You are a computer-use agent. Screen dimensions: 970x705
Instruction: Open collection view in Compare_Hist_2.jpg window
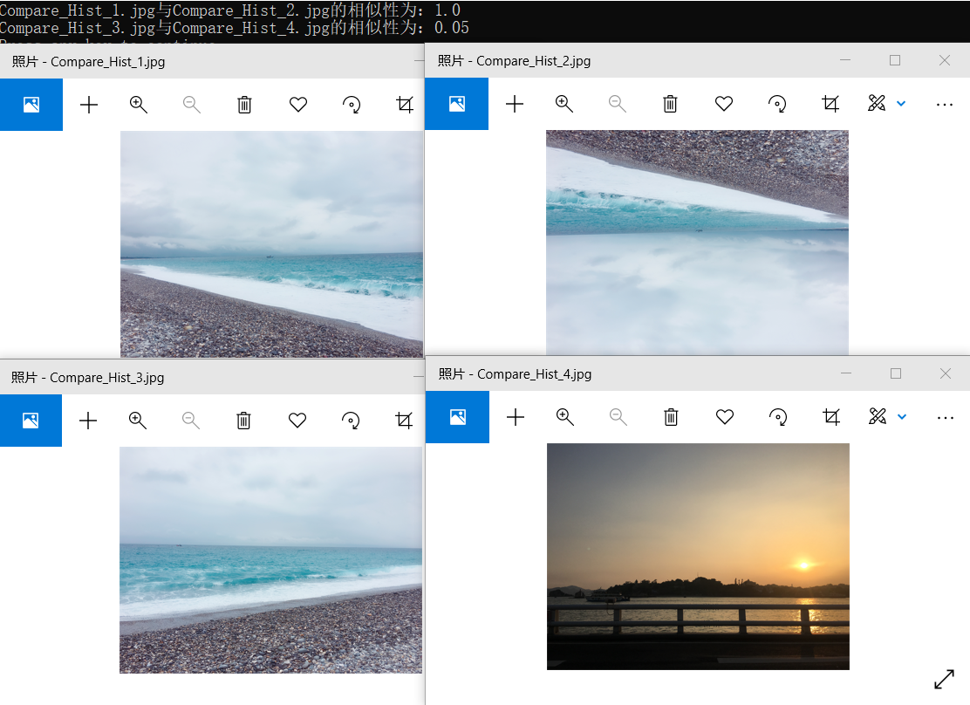(x=456, y=104)
